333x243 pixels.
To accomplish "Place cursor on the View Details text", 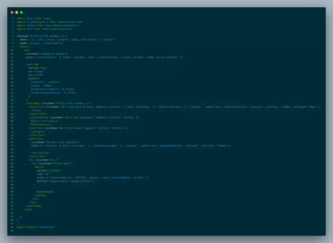I will pos(45,191).
